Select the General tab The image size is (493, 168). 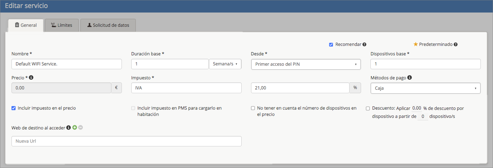(x=26, y=25)
